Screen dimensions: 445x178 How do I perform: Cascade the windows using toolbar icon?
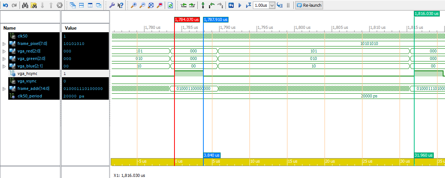click(73, 5)
